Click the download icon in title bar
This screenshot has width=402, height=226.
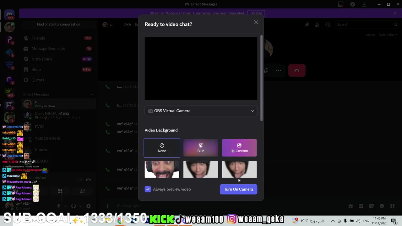(x=364, y=4)
